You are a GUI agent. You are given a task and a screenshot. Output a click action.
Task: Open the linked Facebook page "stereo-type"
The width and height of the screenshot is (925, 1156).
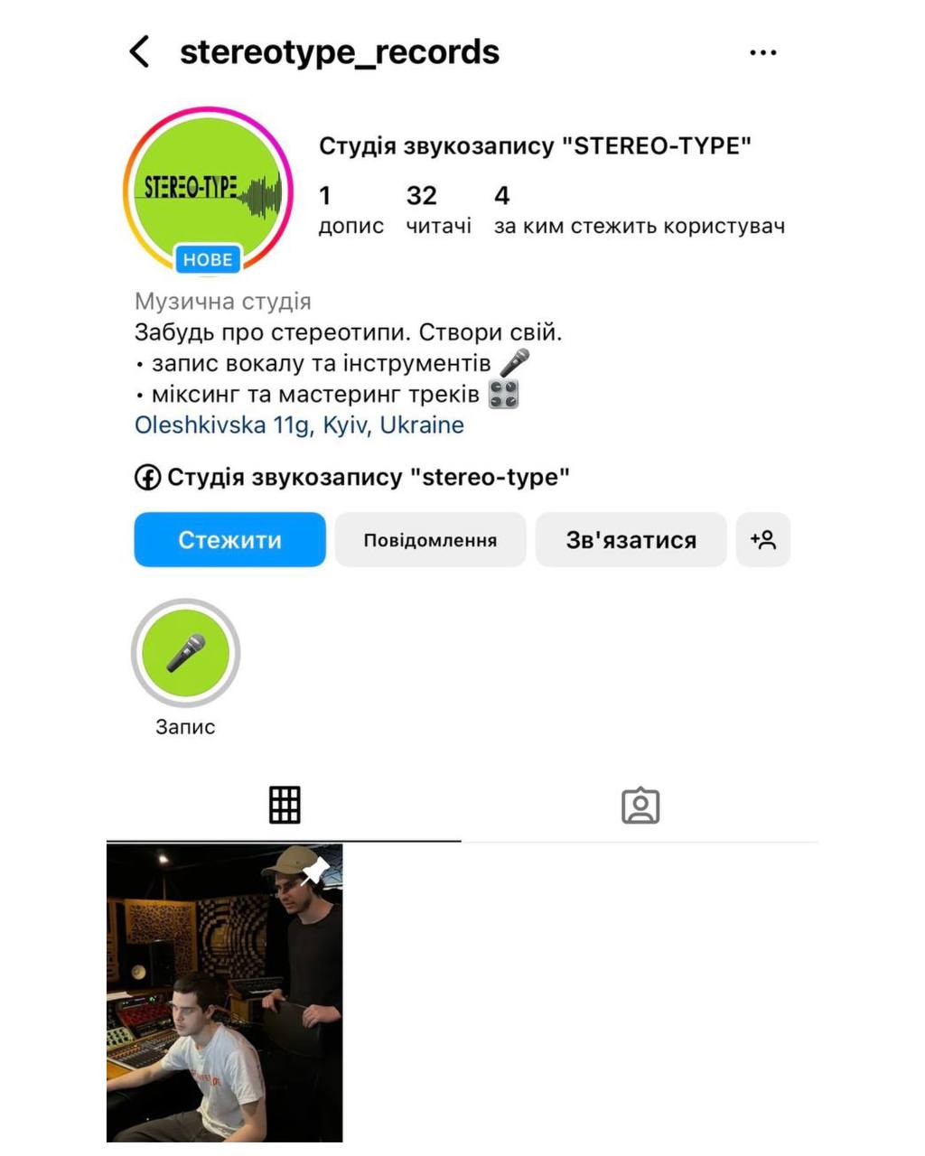coord(369,477)
